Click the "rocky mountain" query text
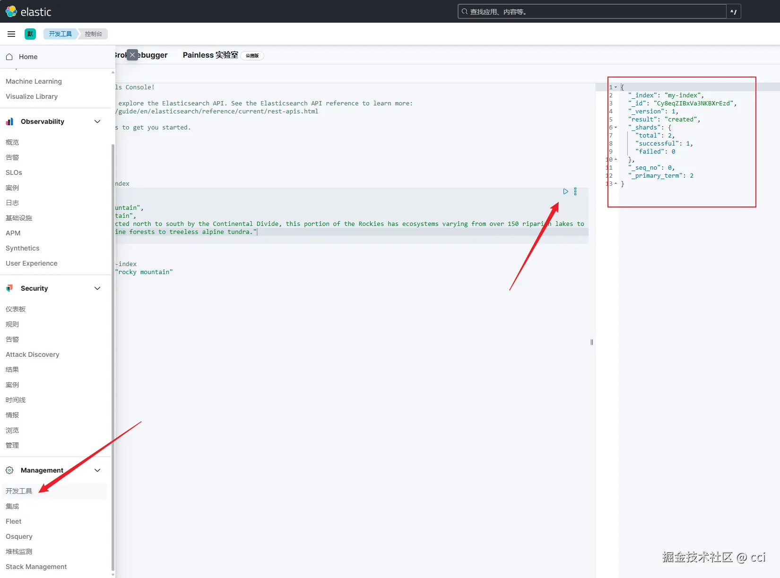 point(144,272)
